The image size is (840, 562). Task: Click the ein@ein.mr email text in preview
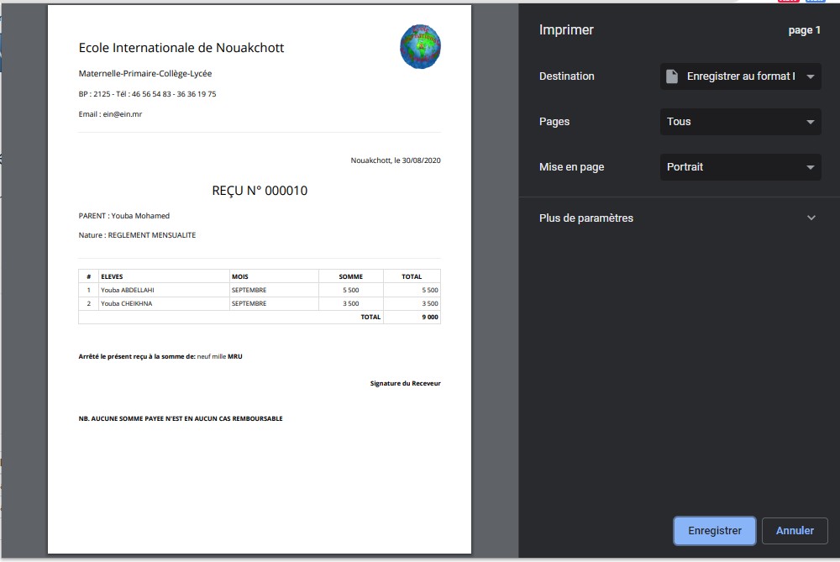click(x=123, y=114)
